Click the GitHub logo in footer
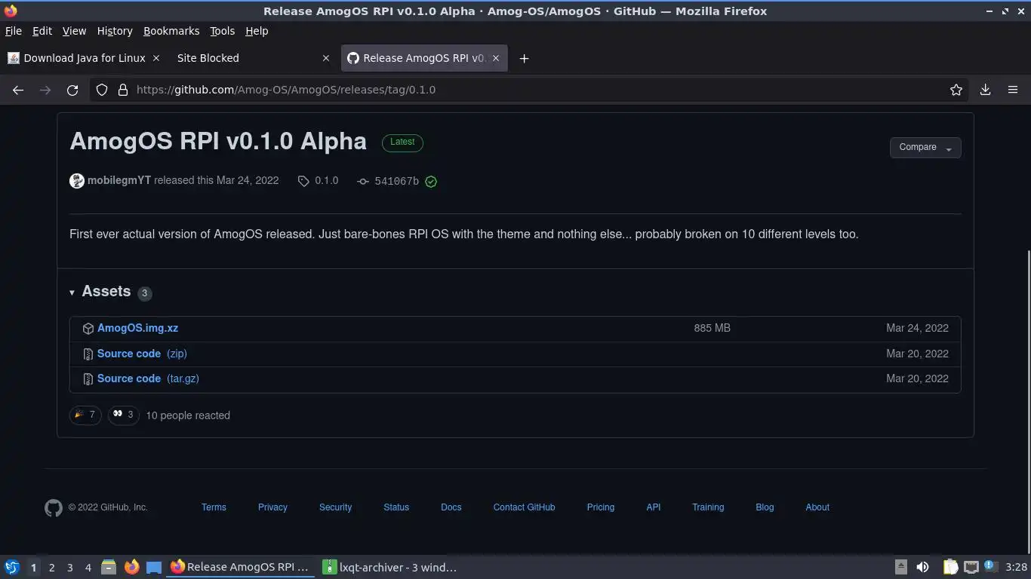Viewport: 1031px width, 579px height. coord(53,507)
